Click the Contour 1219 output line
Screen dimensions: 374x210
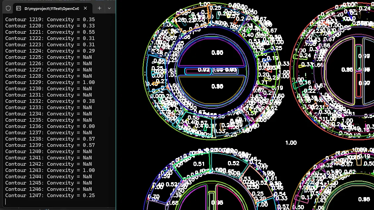point(50,20)
